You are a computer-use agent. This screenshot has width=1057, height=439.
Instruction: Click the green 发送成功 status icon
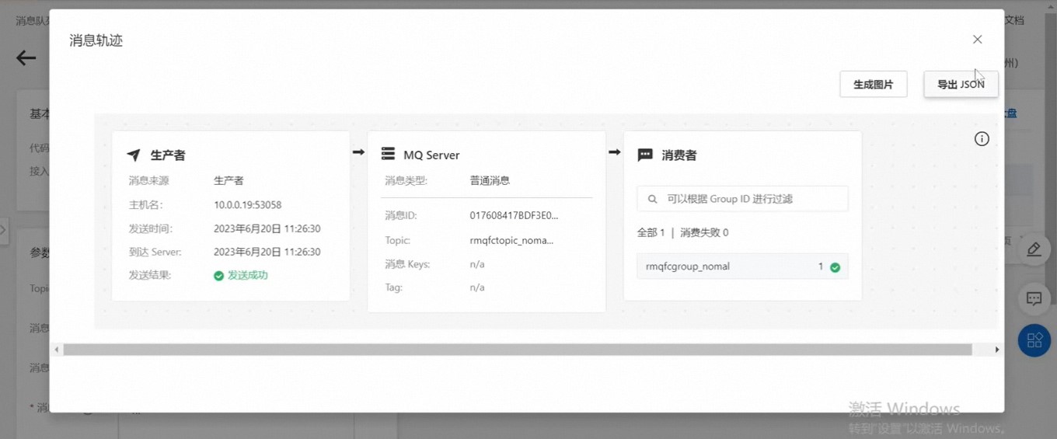pos(219,276)
